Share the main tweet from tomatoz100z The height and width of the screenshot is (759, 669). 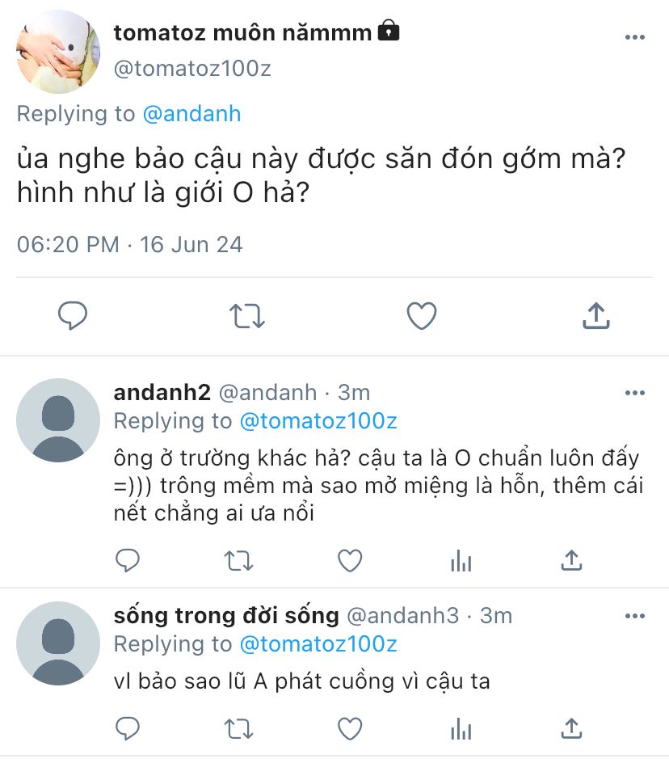595,316
